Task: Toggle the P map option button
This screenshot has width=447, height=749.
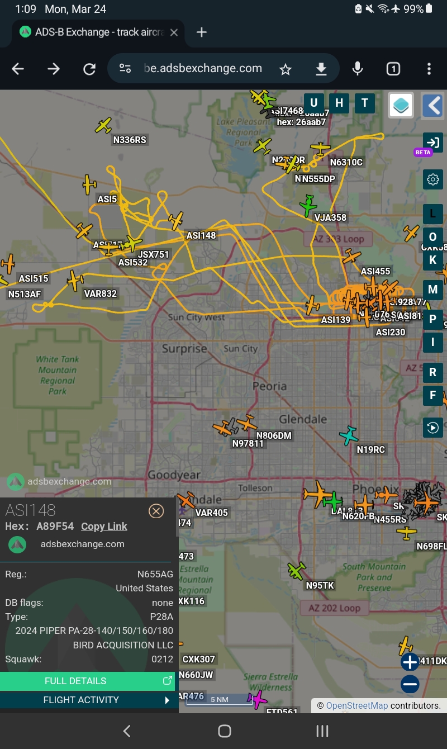Action: 432,320
